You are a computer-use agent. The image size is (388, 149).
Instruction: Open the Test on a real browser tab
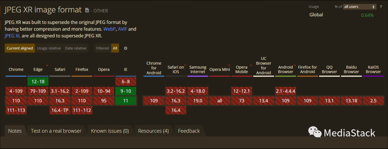click(x=56, y=131)
